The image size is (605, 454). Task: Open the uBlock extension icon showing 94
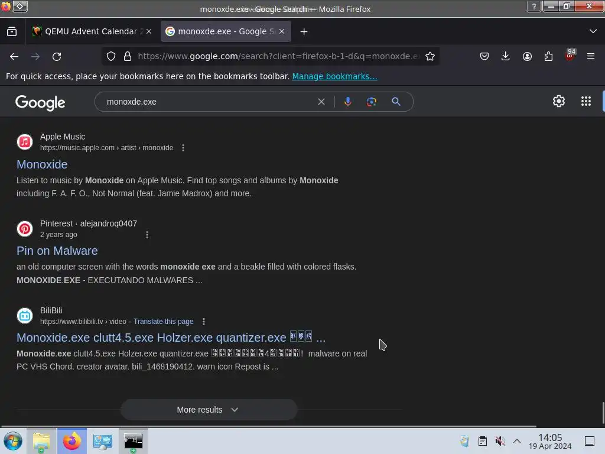[570, 55]
